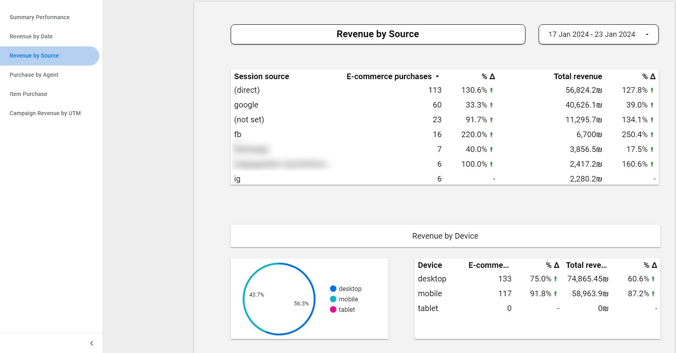
Task: Open the date range dropdown arrow
Action: pyautogui.click(x=647, y=34)
